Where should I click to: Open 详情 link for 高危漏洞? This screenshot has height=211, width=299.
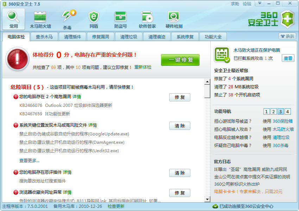77,97
